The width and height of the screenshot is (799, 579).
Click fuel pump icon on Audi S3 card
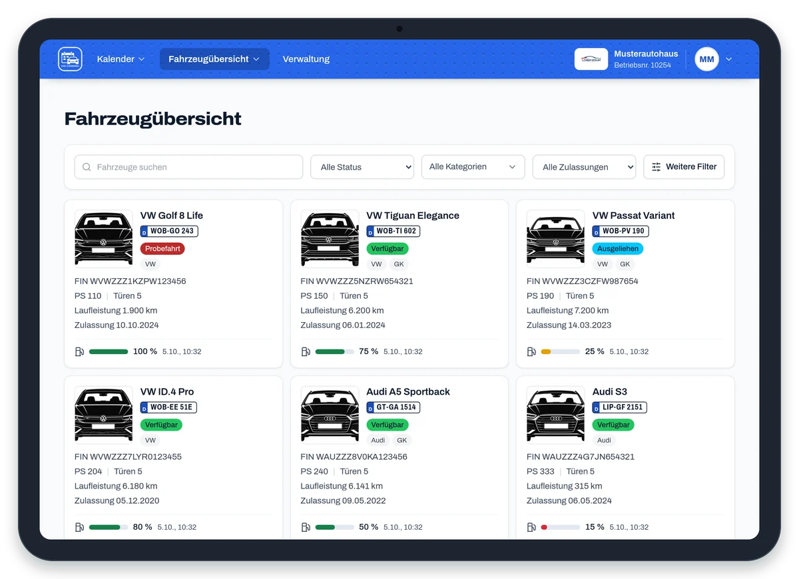coord(531,527)
